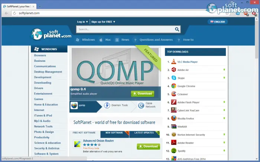Screen dimensions: 260x162
Task: Click the Spotify icon
Action: 173,151
